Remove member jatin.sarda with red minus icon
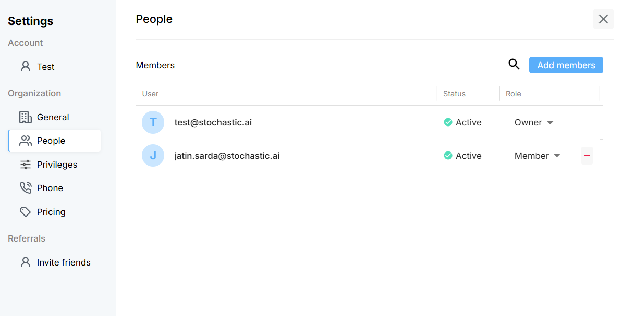Viewport: 623px width, 316px height. (587, 156)
